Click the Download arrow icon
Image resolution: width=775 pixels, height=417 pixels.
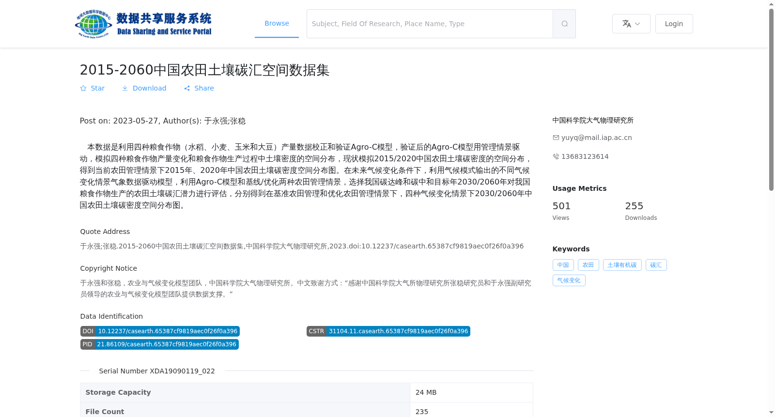pyautogui.click(x=125, y=88)
